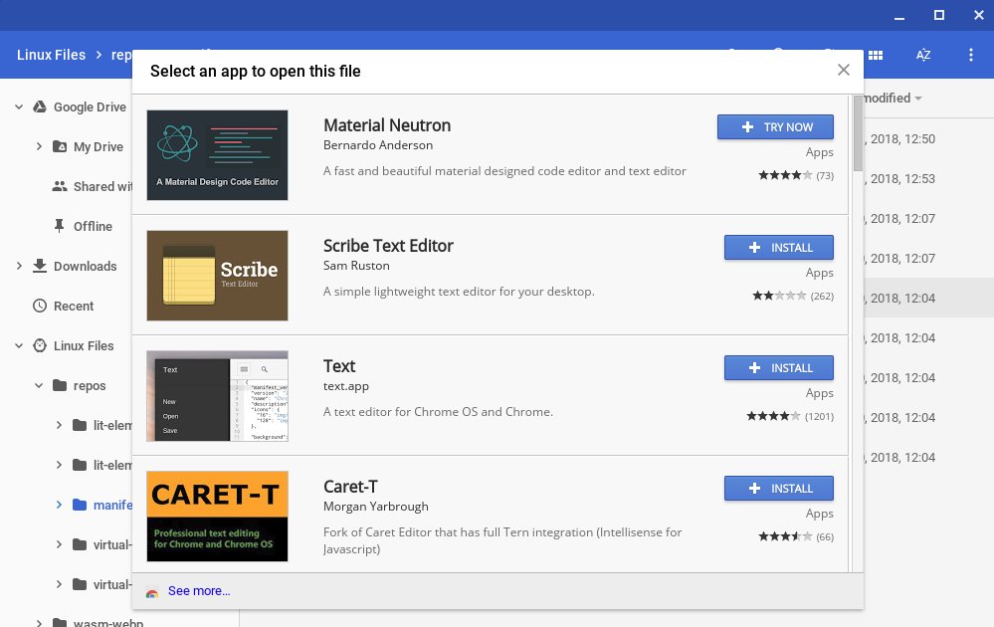
Task: Click the Recent clock icon
Action: 40,306
